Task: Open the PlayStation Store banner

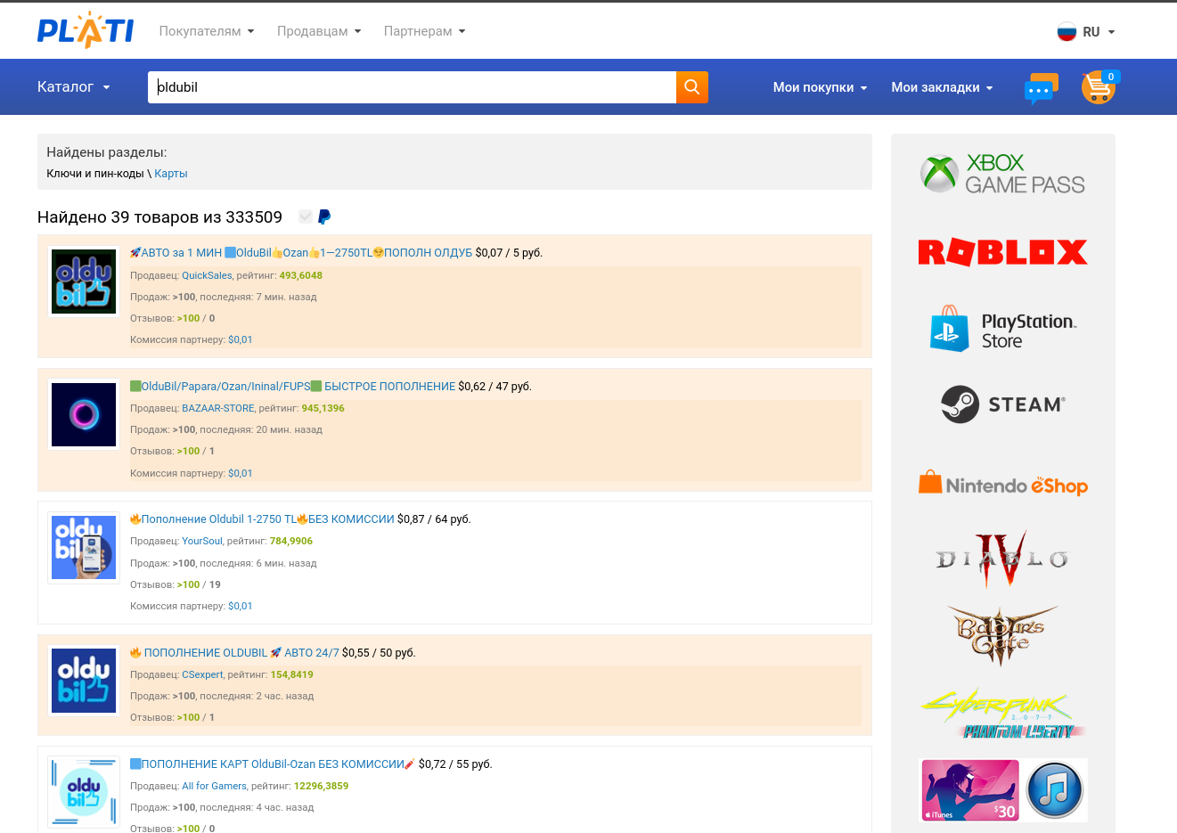Action: pos(1003,329)
